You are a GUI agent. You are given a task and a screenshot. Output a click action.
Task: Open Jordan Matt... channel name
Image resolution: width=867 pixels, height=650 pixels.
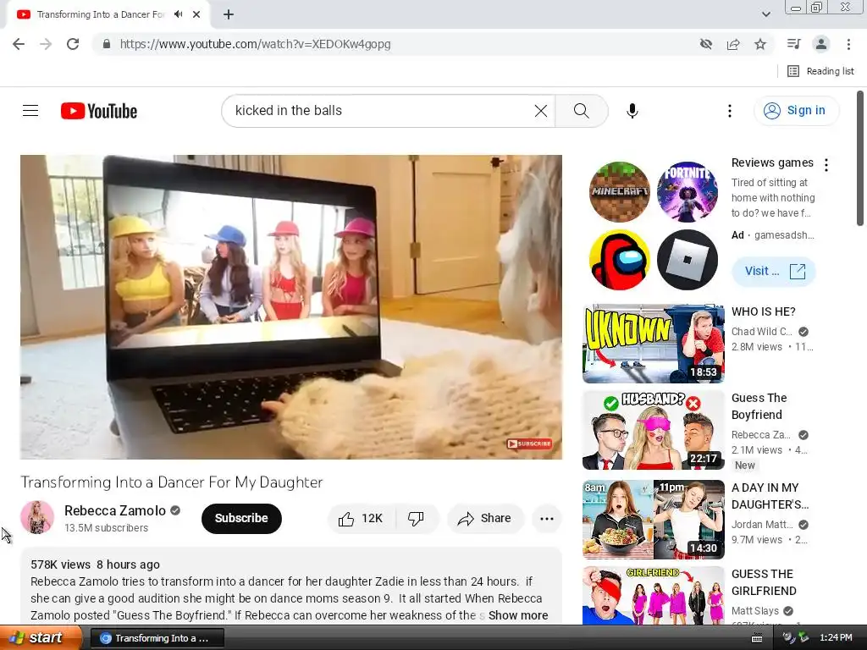click(761, 525)
